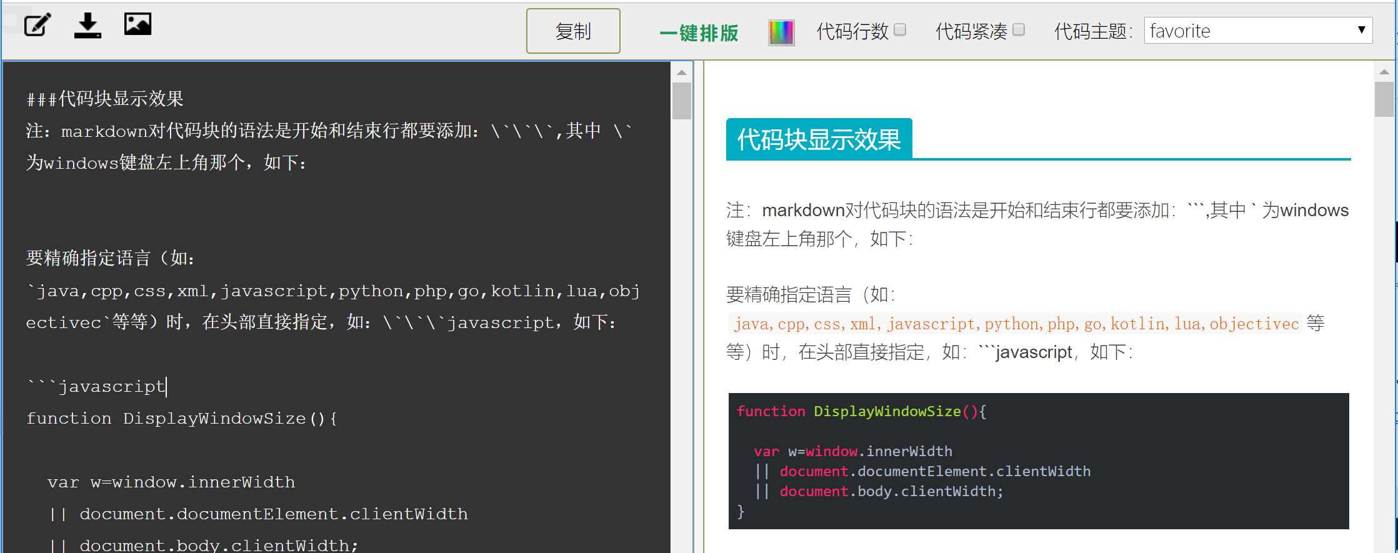Click 'var w=window.innerWidth' in the editor
The height and width of the screenshot is (553, 1398).
pos(171,482)
